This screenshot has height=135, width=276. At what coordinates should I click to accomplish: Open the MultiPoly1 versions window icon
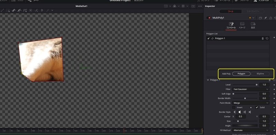point(260,18)
